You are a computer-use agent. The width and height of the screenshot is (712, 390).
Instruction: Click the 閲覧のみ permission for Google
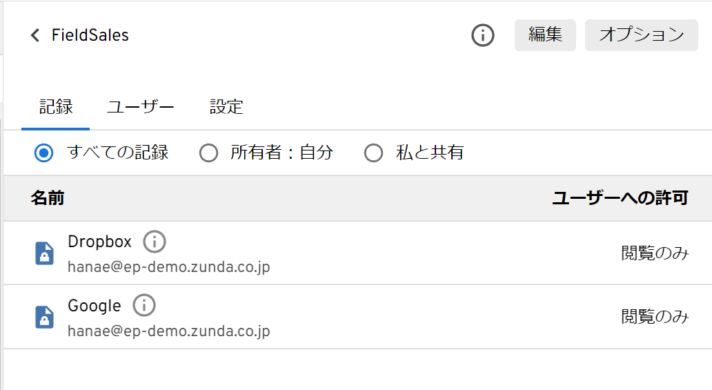click(655, 317)
